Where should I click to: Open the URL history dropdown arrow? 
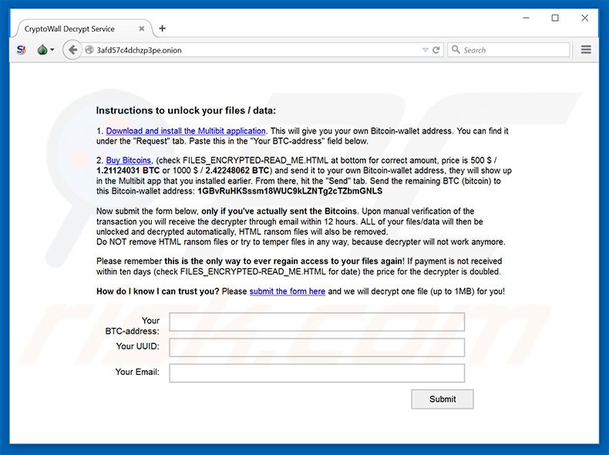click(426, 50)
